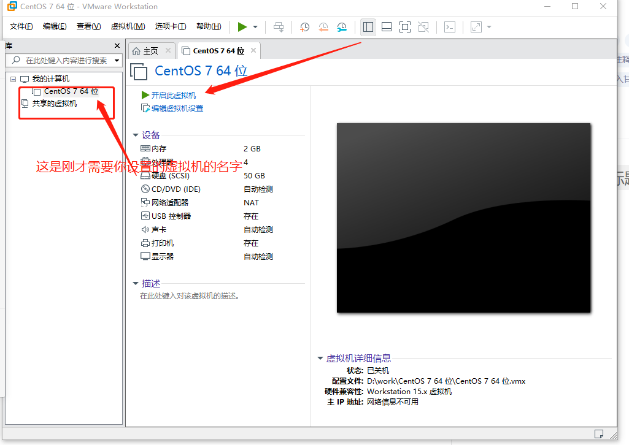Open the snapshot manager icon
Viewport: 629px width, 445px height.
[342, 27]
